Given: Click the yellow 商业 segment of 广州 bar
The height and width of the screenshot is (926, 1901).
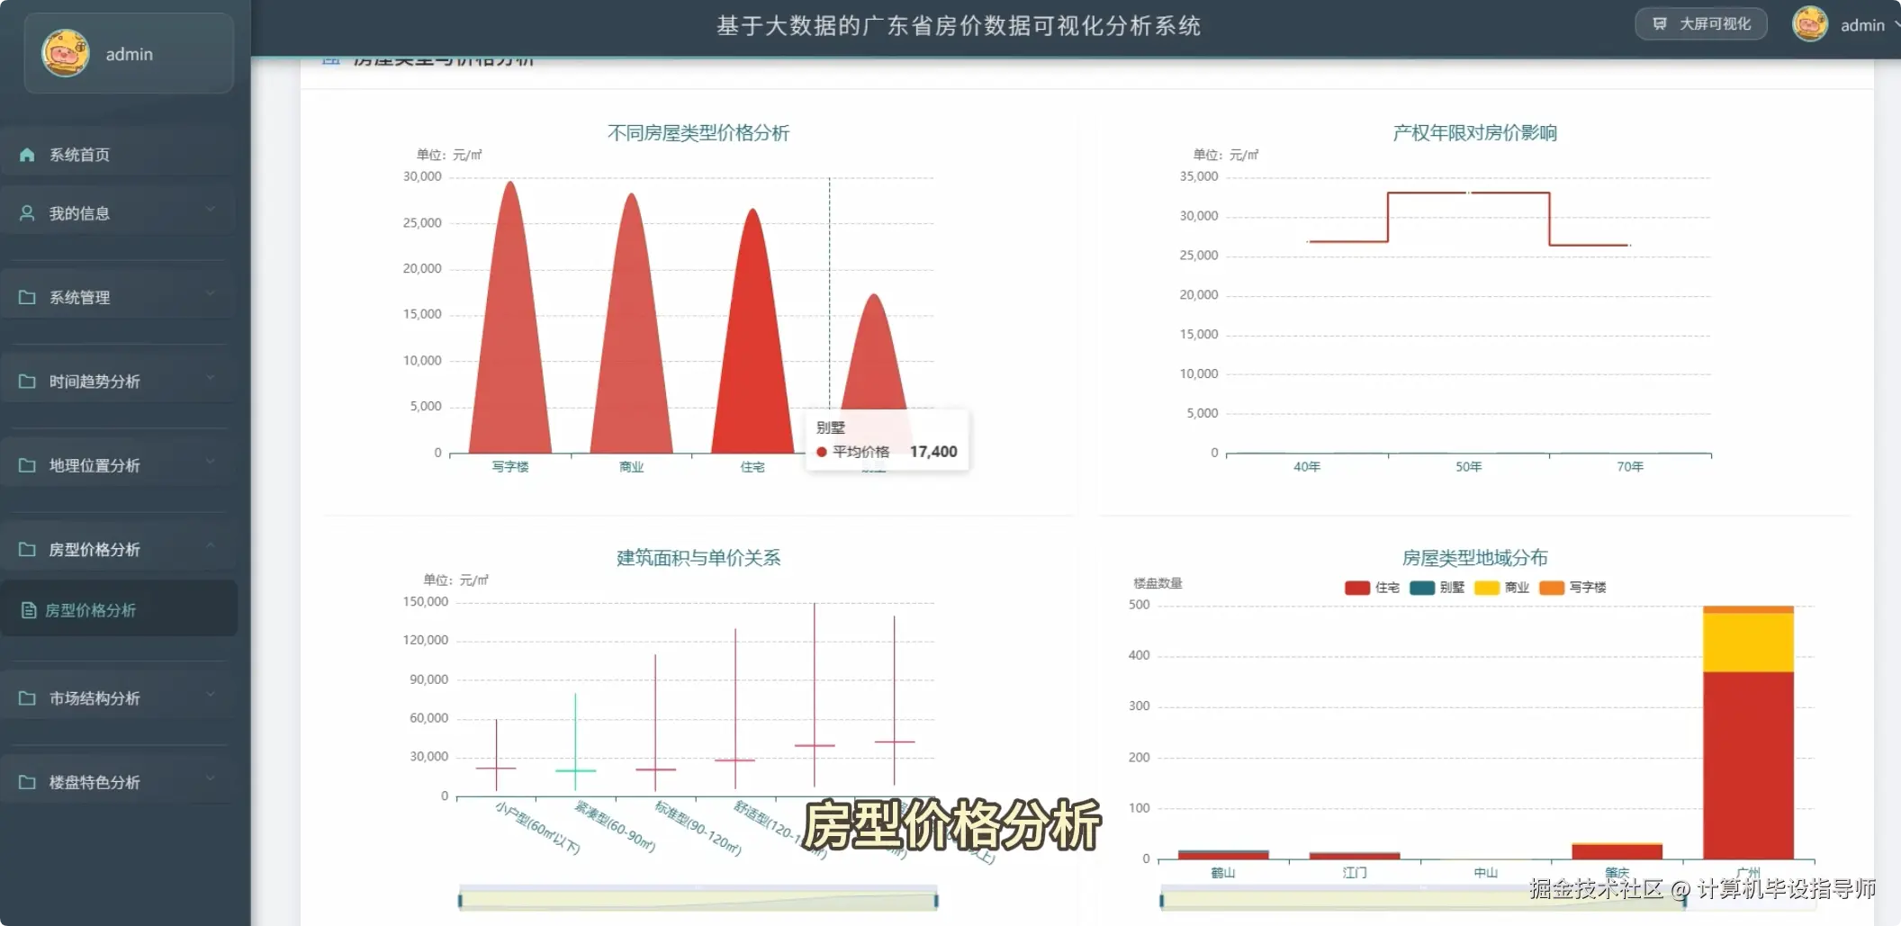Looking at the screenshot, I should click(1748, 643).
